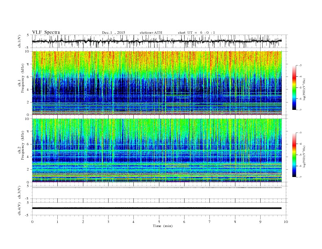Click inside the ch.2 spectrogram panel

pyautogui.click(x=157, y=150)
